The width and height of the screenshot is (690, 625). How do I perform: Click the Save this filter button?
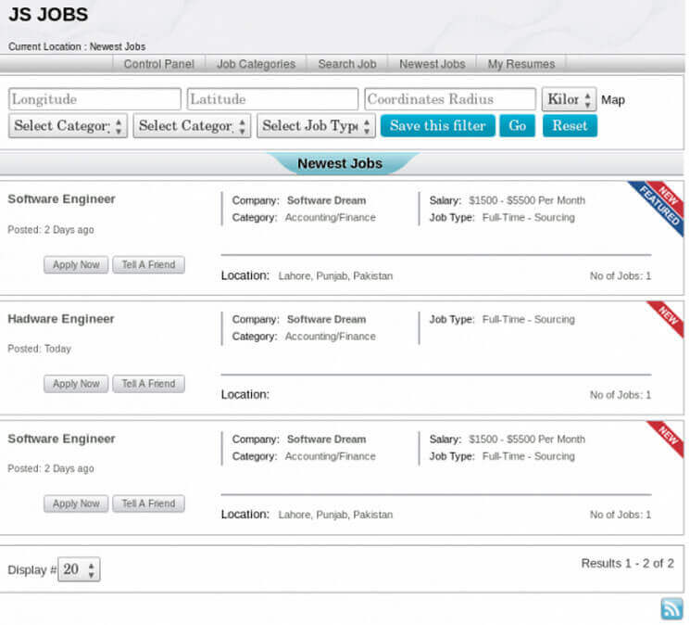pos(438,126)
